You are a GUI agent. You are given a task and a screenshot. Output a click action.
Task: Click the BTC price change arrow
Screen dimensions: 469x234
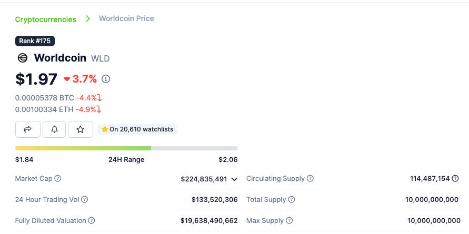[99, 98]
